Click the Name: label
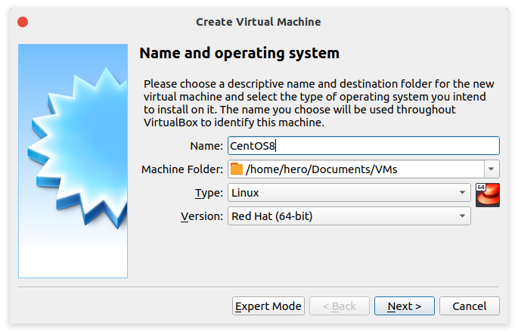The width and height of the screenshot is (518, 335). 206,146
